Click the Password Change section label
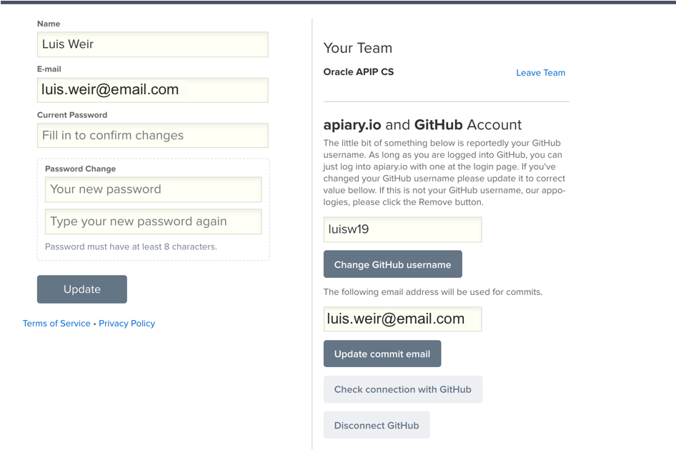 pyautogui.click(x=80, y=169)
